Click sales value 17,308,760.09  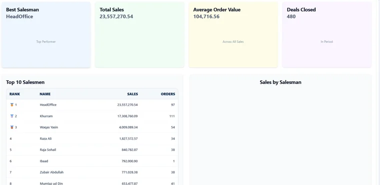(127, 116)
